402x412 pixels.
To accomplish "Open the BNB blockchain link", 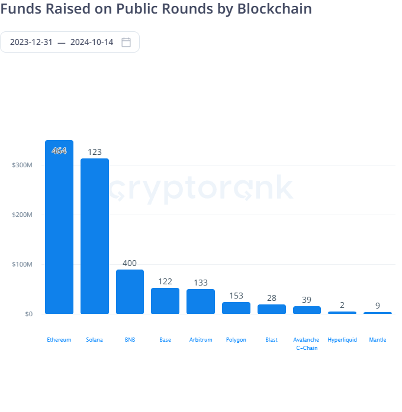I will pyautogui.click(x=130, y=340).
